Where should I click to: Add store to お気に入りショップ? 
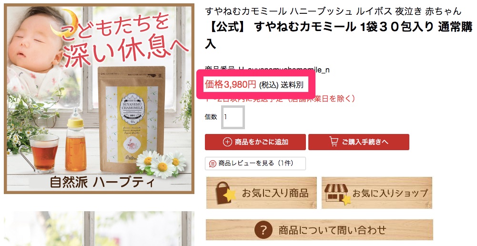[x=376, y=193]
